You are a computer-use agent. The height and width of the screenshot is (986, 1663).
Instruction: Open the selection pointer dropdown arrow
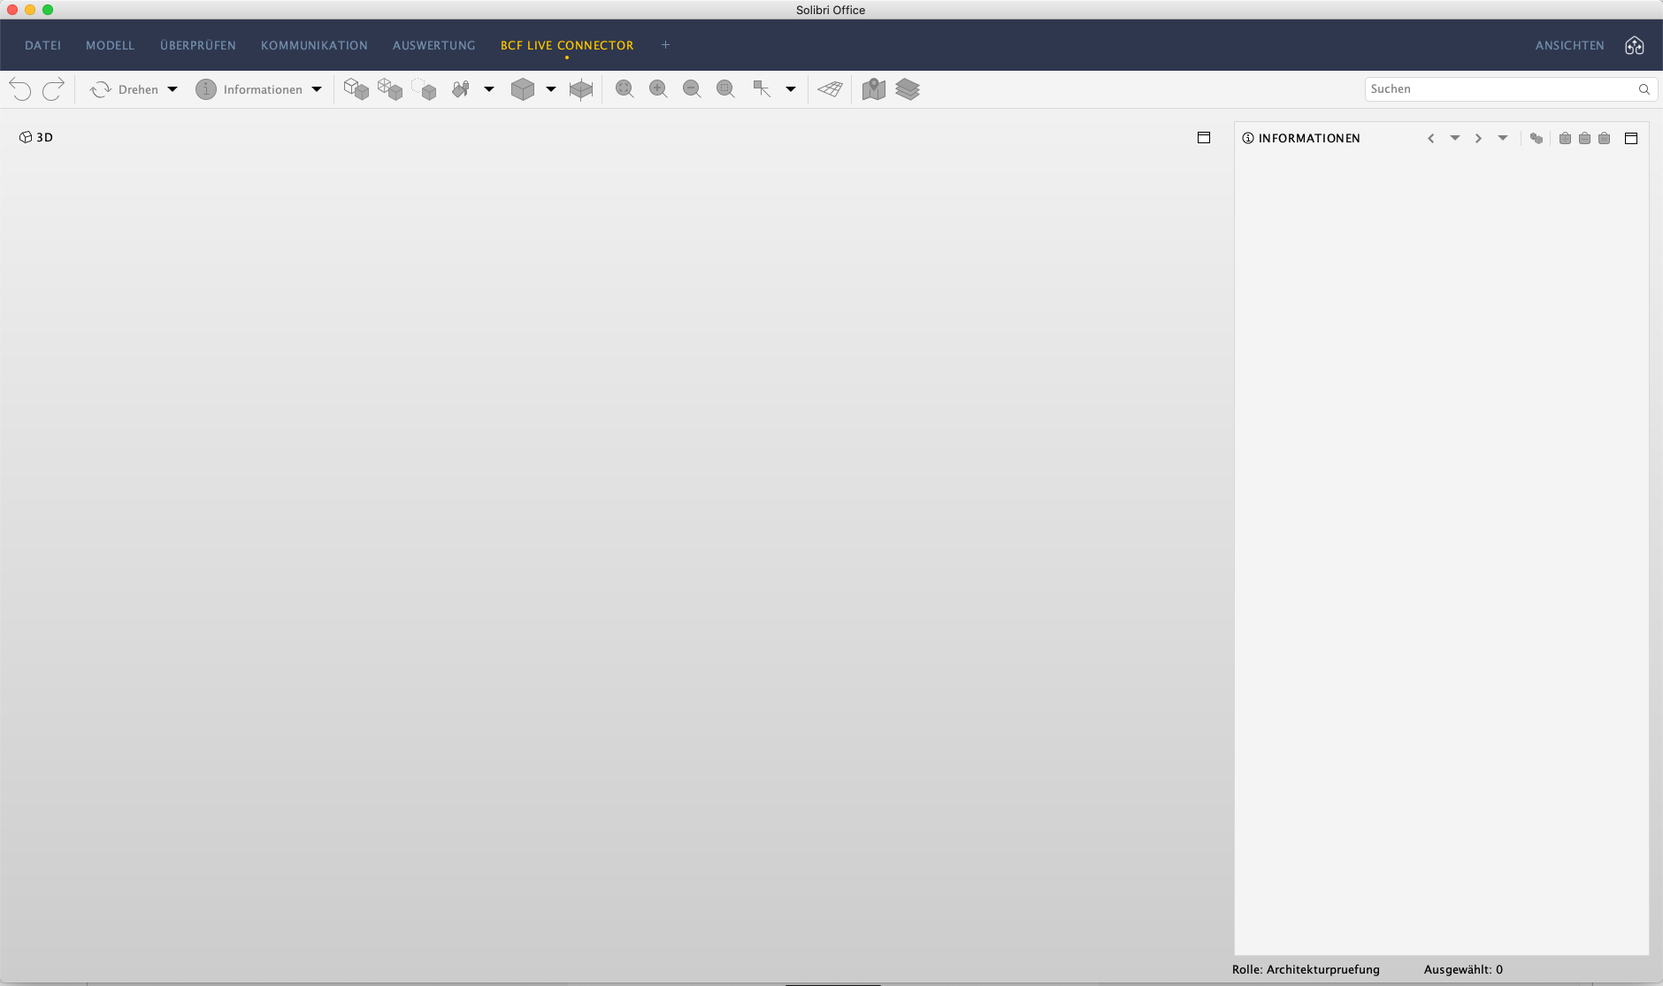point(791,89)
